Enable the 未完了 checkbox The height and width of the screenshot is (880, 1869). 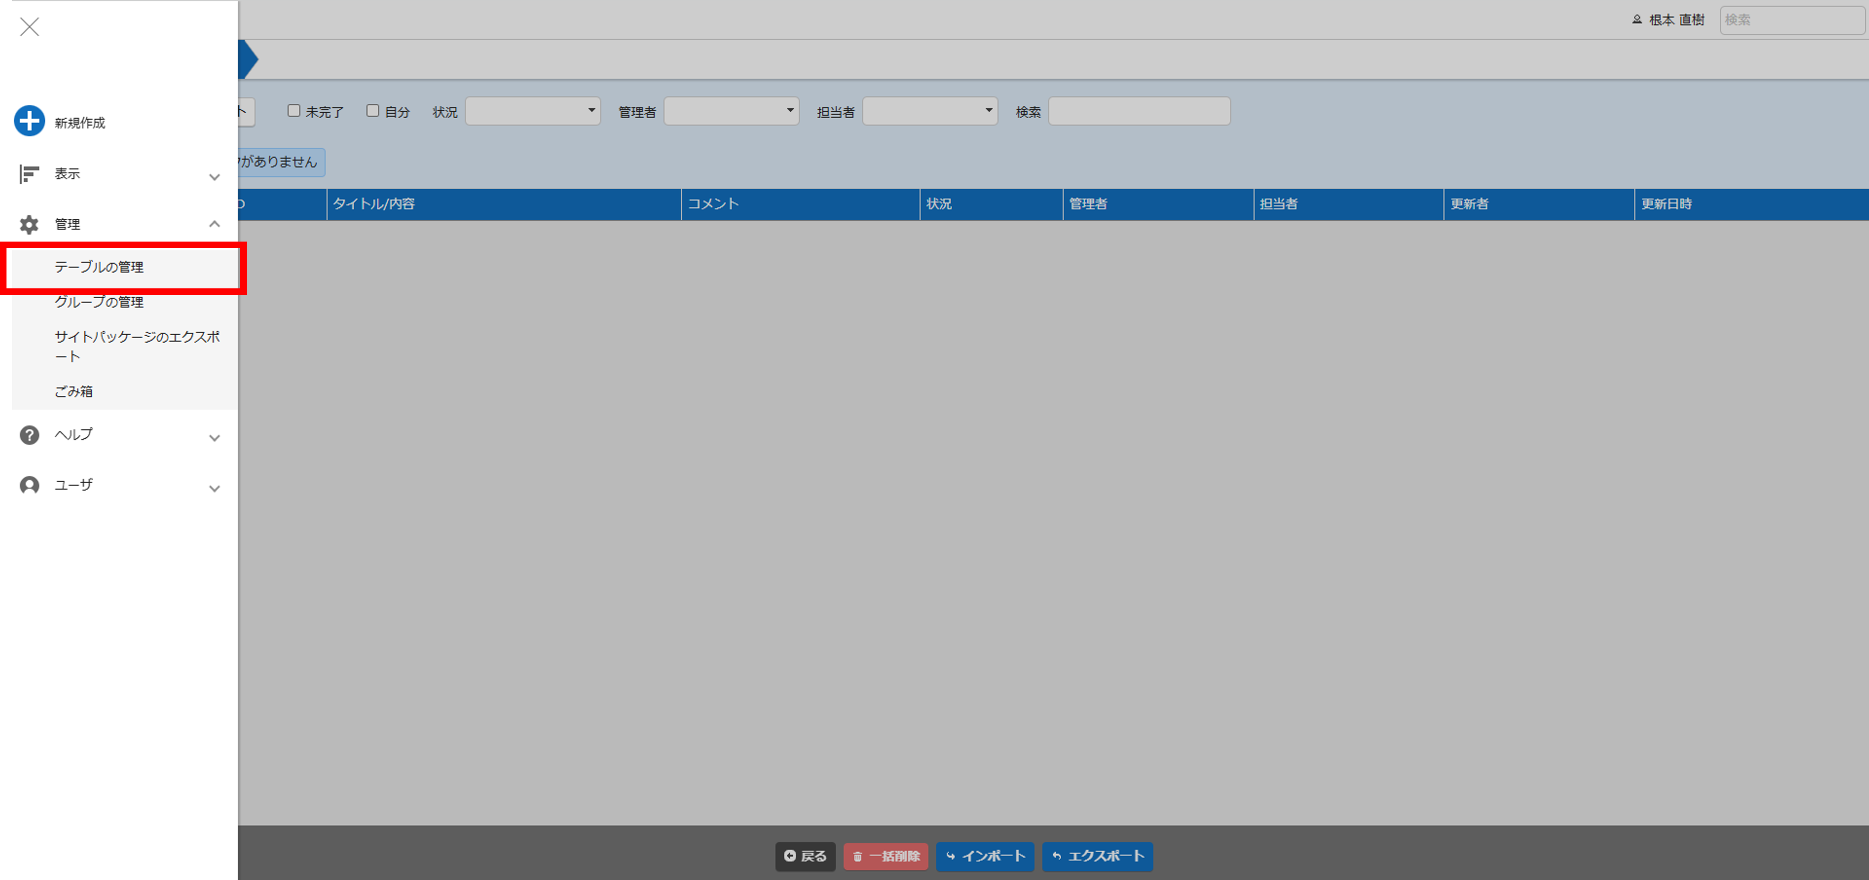[x=294, y=111]
